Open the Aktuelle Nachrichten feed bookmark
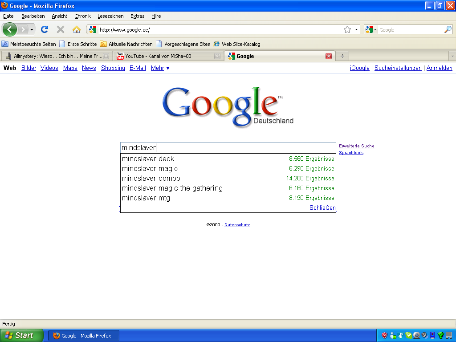This screenshot has height=342, width=456. pyautogui.click(x=126, y=44)
